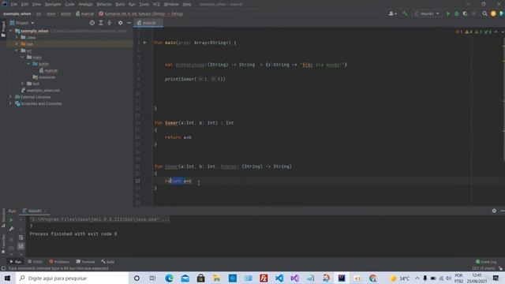The image size is (505, 284).
Task: Click line 22 return statement in editor
Action: pos(178,181)
